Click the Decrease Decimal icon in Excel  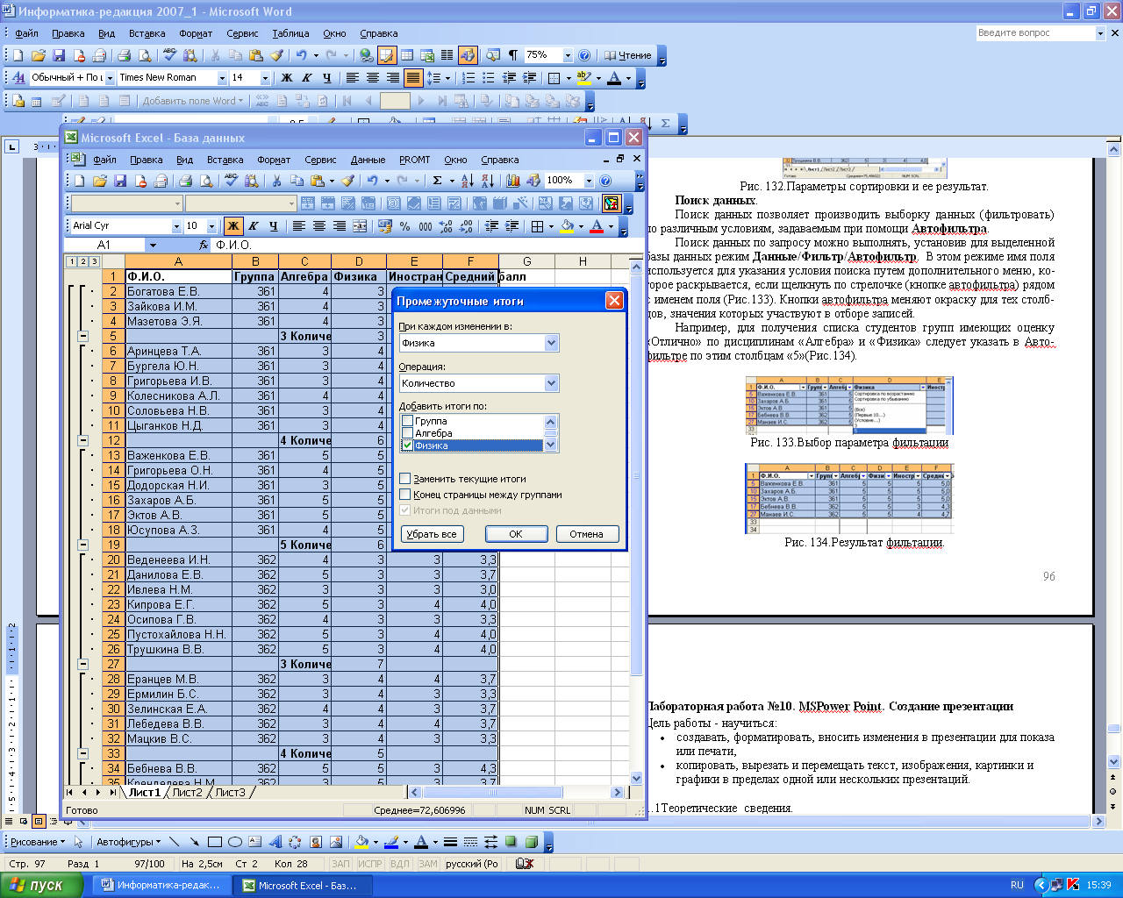tap(466, 226)
